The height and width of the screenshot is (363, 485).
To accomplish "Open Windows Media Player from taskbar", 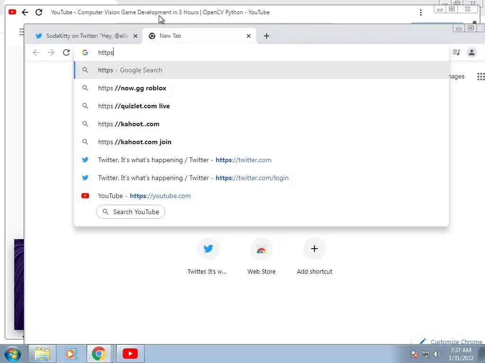I will [x=71, y=354].
